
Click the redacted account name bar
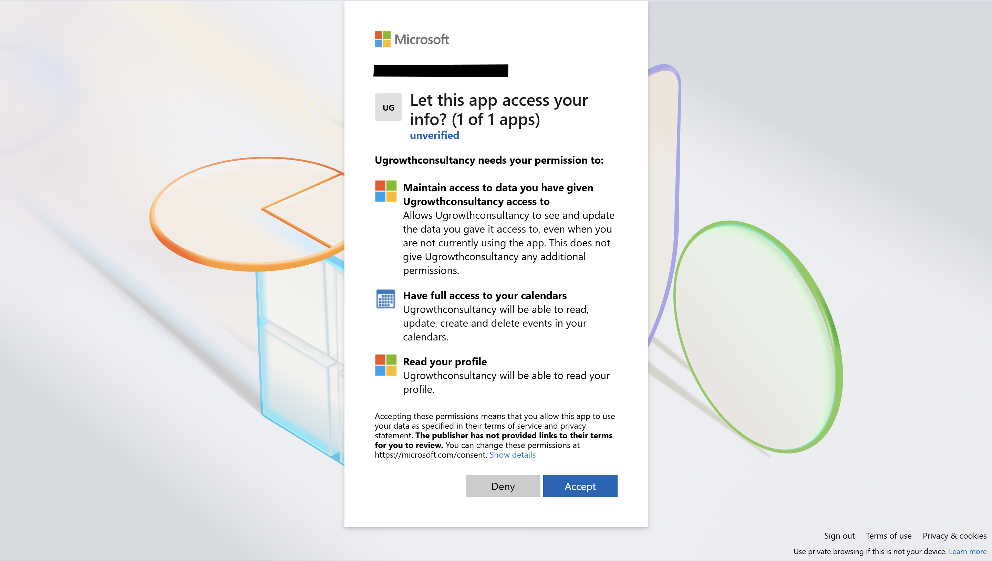pyautogui.click(x=440, y=72)
